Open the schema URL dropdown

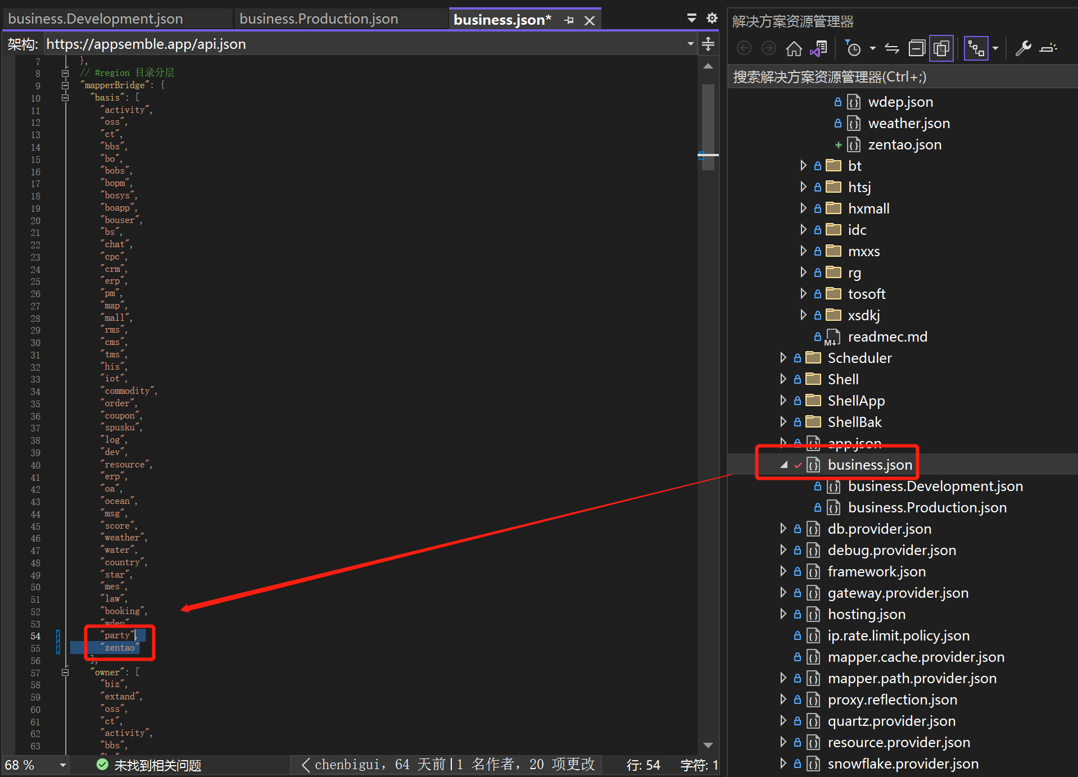click(x=691, y=44)
